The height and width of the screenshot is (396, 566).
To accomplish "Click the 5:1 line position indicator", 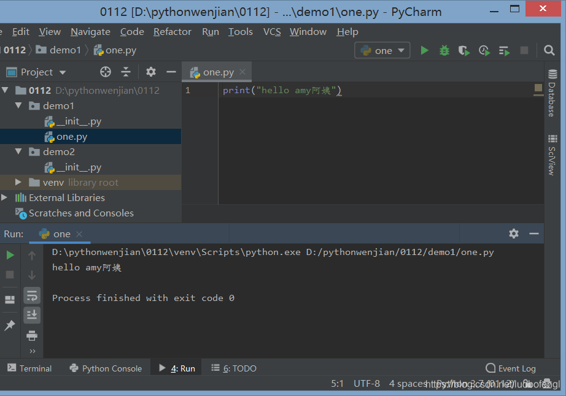I will 338,383.
